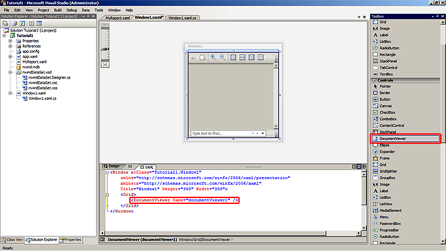446x251 pixels.
Task: Expand the References node
Action: pyautogui.click(x=10, y=46)
